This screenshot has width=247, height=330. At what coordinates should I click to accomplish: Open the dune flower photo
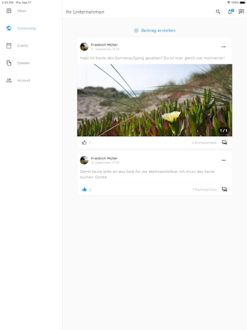(154, 100)
